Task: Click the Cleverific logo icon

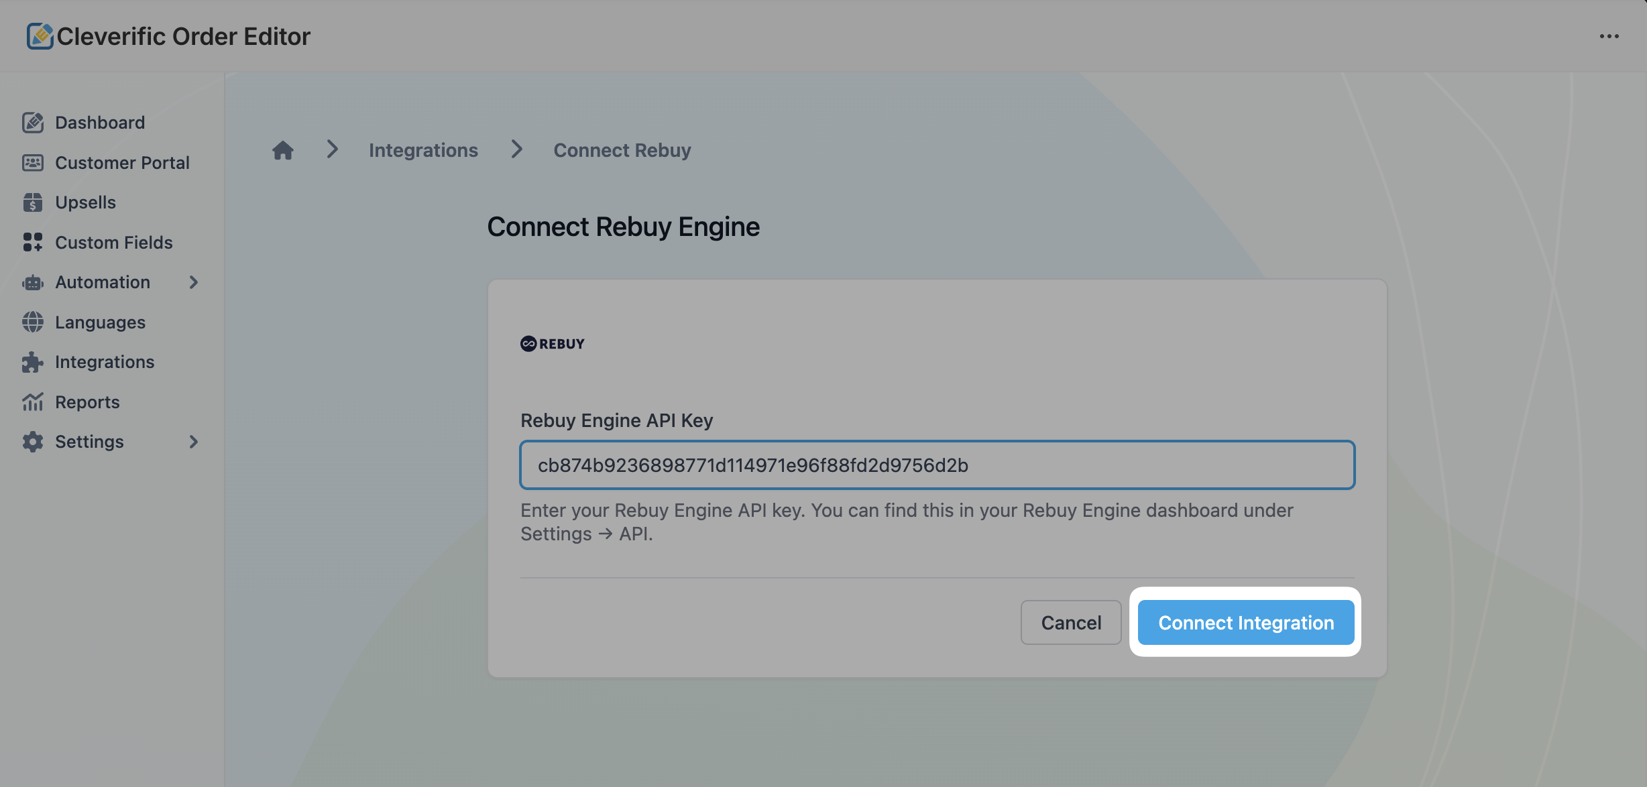Action: (40, 36)
